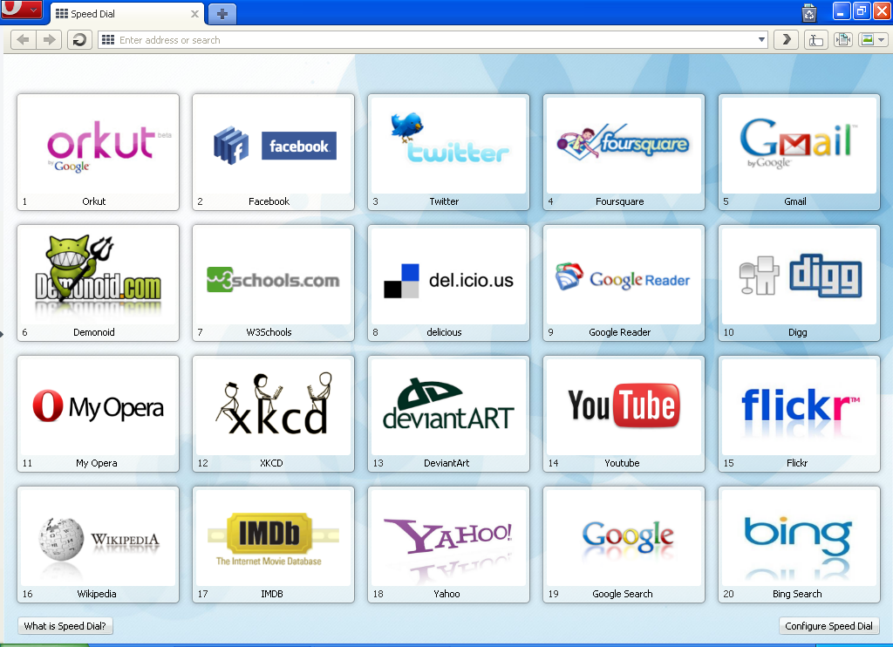This screenshot has width=893, height=647.
Task: Open the IMDB speed dial thumbnail
Action: tap(273, 544)
